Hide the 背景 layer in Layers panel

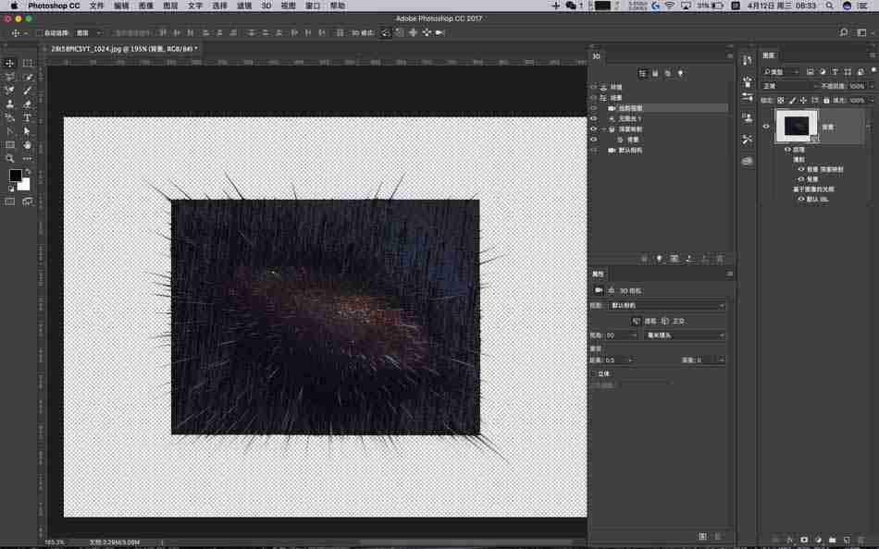click(x=766, y=127)
